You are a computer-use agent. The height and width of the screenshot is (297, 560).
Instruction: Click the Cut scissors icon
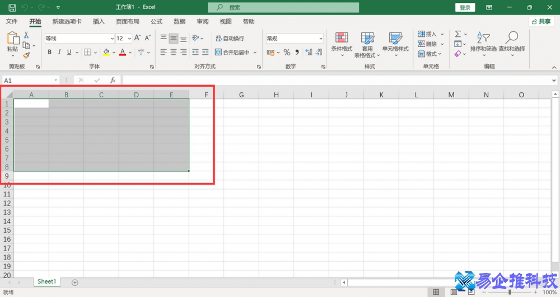(x=26, y=35)
